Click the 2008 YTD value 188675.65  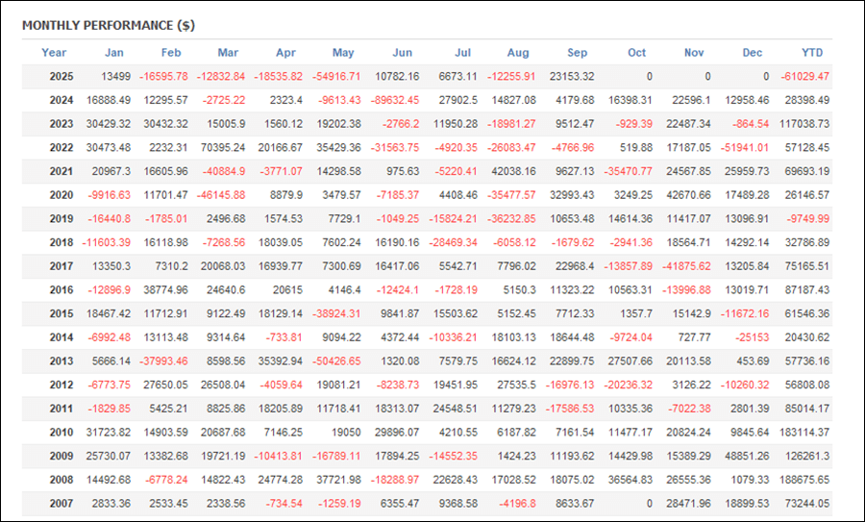click(803, 479)
